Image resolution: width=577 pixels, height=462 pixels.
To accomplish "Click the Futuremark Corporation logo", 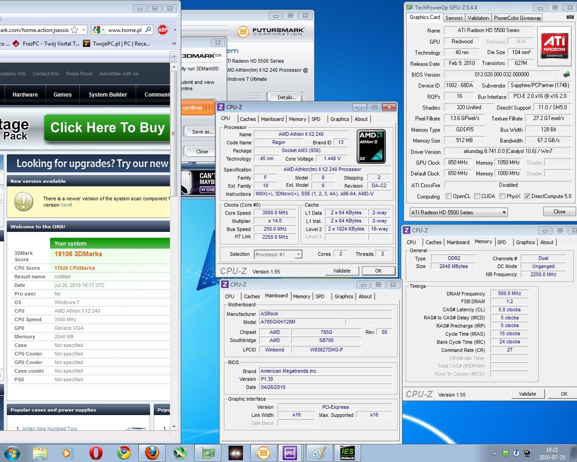I will (x=271, y=32).
